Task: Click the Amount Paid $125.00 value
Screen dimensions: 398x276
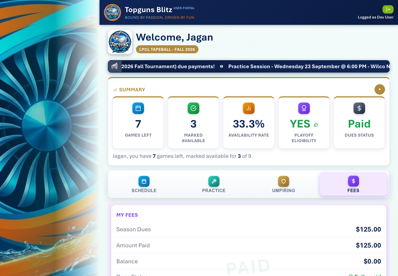Action: coord(368,245)
